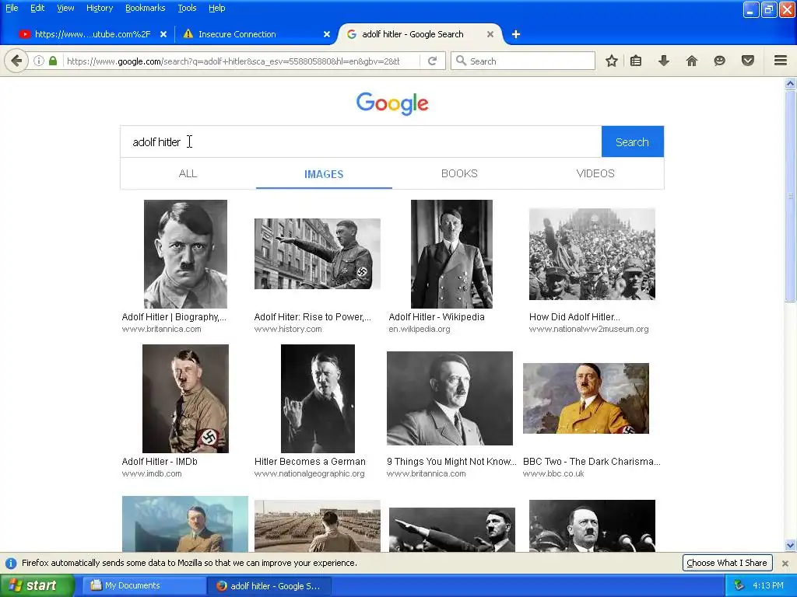
Task: Click the scrollbar up arrow
Action: pyautogui.click(x=790, y=84)
